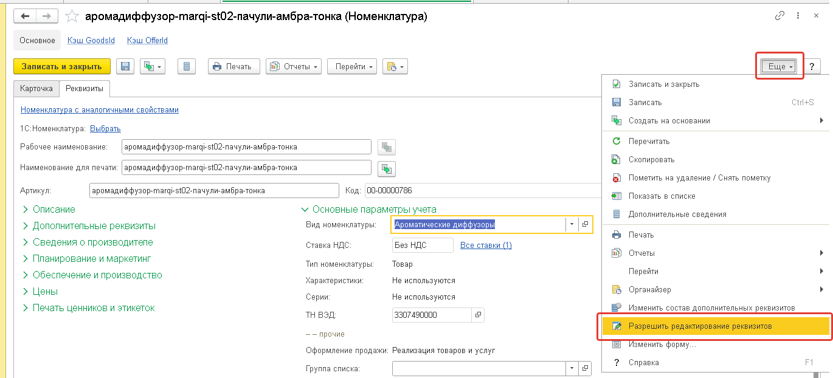The height and width of the screenshot is (378, 833).
Task: Switch to the Карточка tab
Action: click(x=36, y=89)
